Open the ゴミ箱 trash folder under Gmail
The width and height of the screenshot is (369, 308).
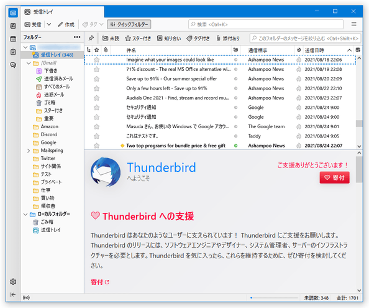(x=45, y=103)
